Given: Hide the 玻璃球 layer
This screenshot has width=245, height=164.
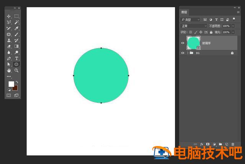Looking at the screenshot, I should coord(183,43).
